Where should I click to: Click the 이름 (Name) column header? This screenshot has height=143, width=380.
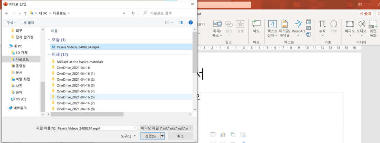(54, 31)
